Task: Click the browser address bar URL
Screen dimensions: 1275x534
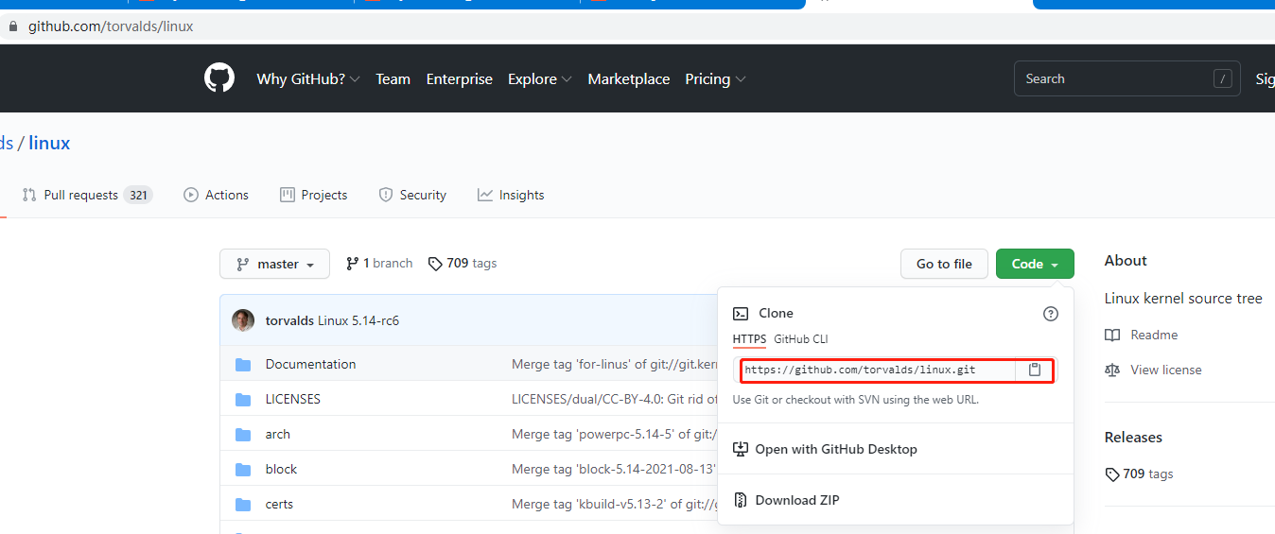Action: pos(111,26)
